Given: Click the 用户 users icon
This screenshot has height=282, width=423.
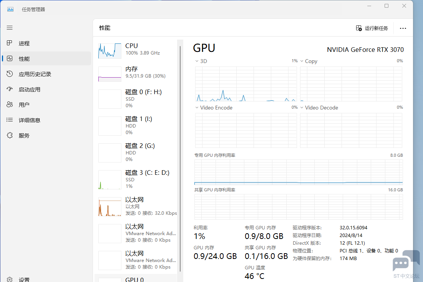Looking at the screenshot, I should click(10, 105).
